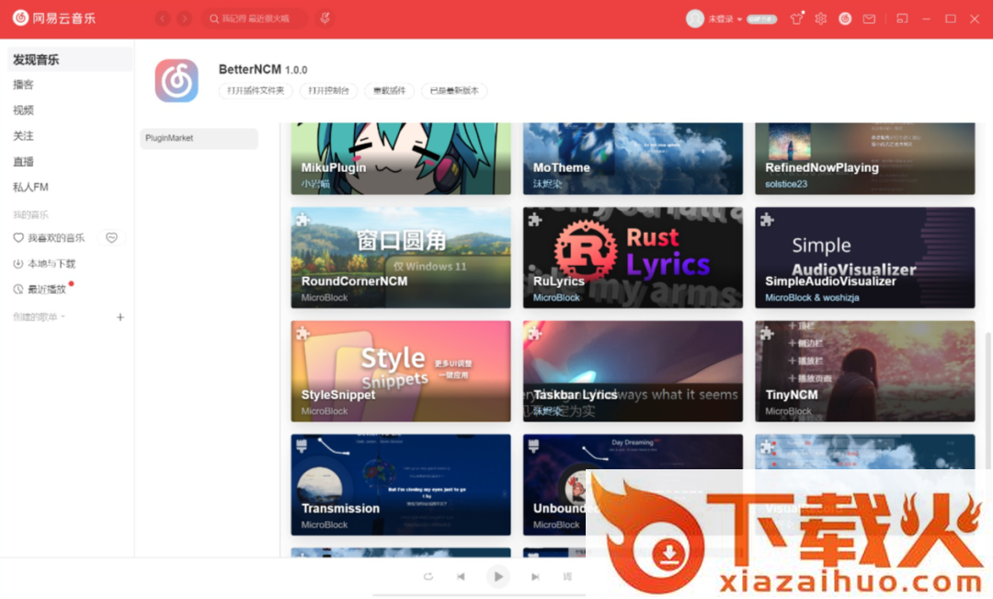This screenshot has width=993, height=599.
Task: Expand the 未登录 account dropdown
Action: click(x=725, y=19)
